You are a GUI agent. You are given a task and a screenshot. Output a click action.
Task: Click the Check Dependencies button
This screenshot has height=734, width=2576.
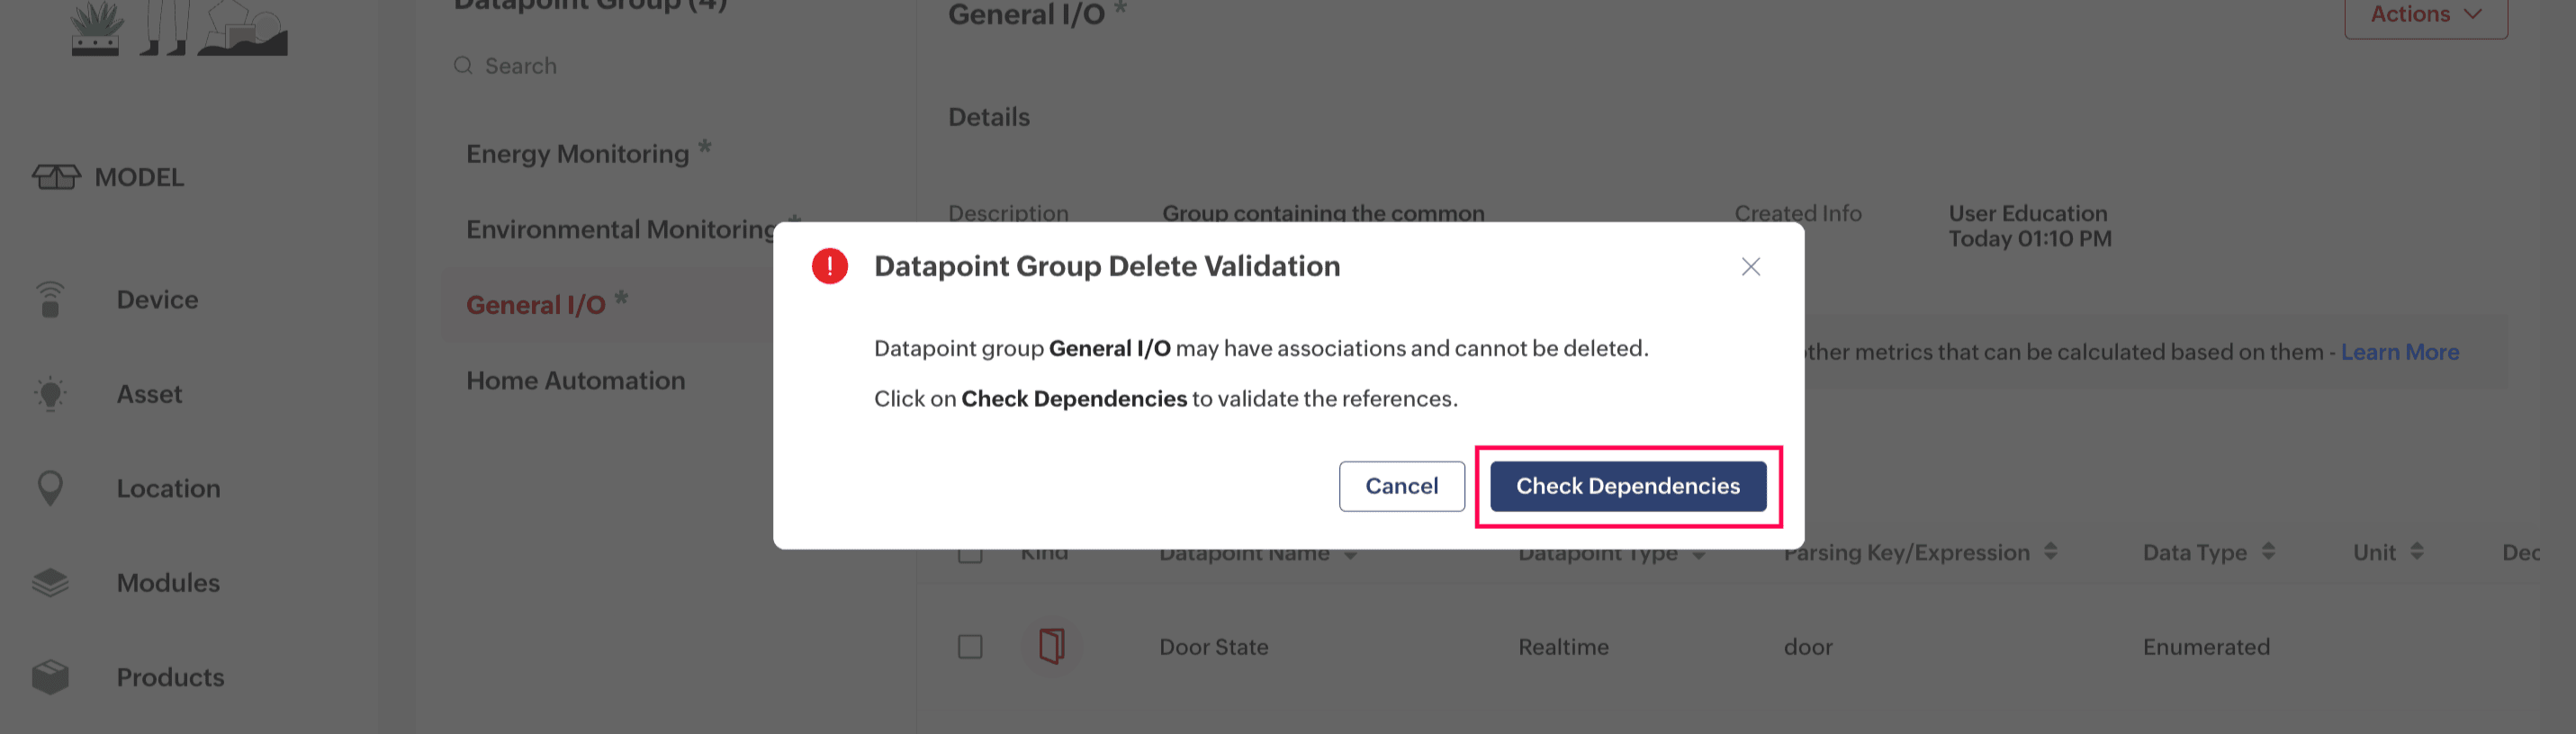[x=1627, y=486]
